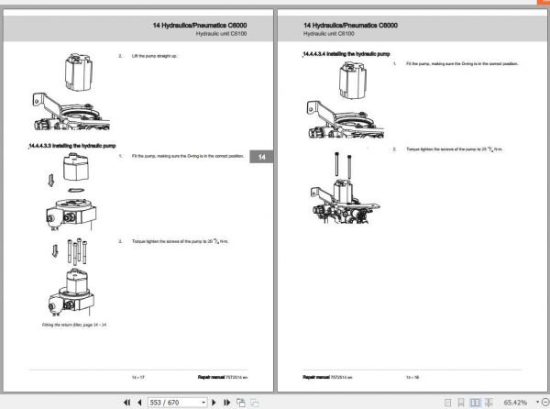Go to the first page
The width and height of the screenshot is (550, 409).
(127, 403)
